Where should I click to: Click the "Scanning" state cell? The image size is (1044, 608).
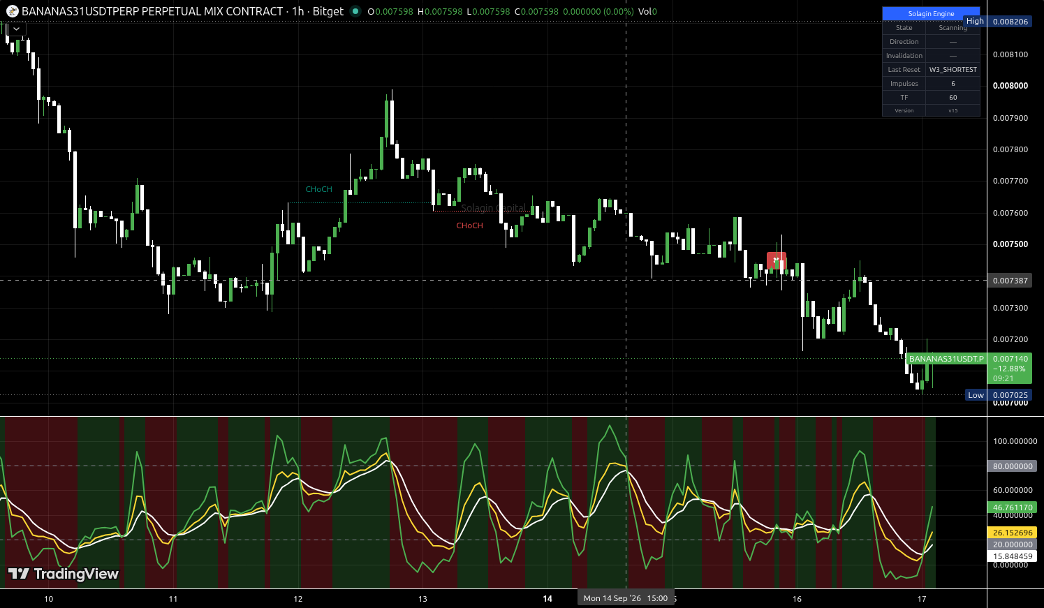pos(953,28)
